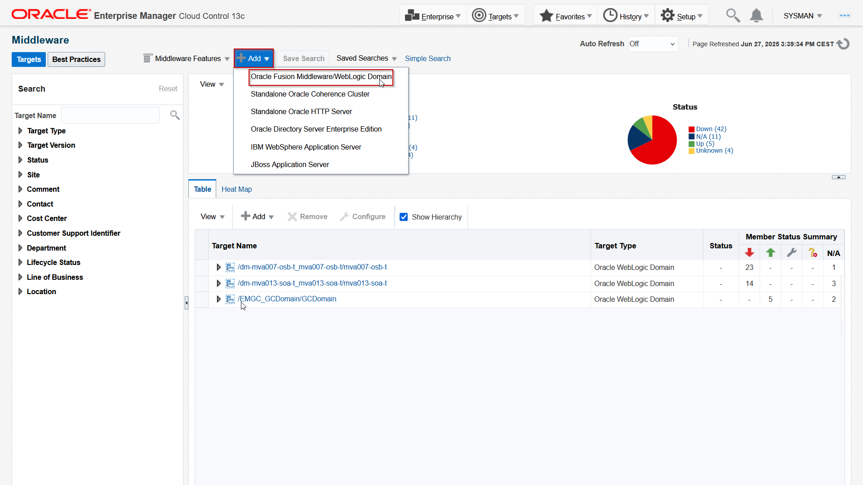Click the GCDomain target domain icon

click(230, 299)
